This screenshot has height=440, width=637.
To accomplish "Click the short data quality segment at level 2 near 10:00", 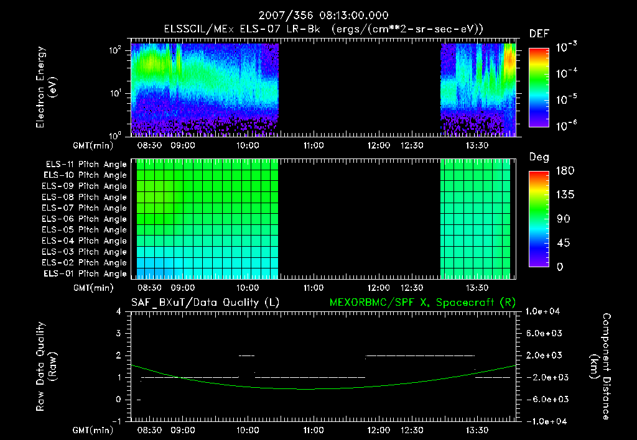I will 247,355.
